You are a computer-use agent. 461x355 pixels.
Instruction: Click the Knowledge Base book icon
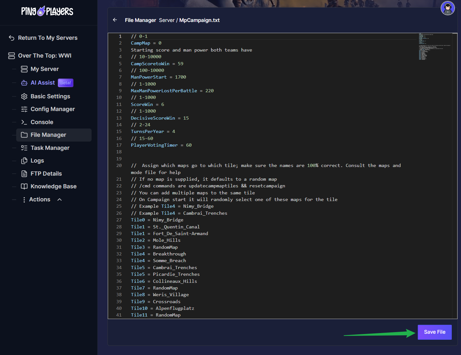(x=24, y=186)
